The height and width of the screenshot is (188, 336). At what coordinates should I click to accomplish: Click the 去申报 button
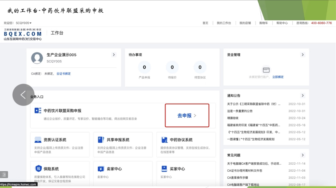(x=187, y=115)
